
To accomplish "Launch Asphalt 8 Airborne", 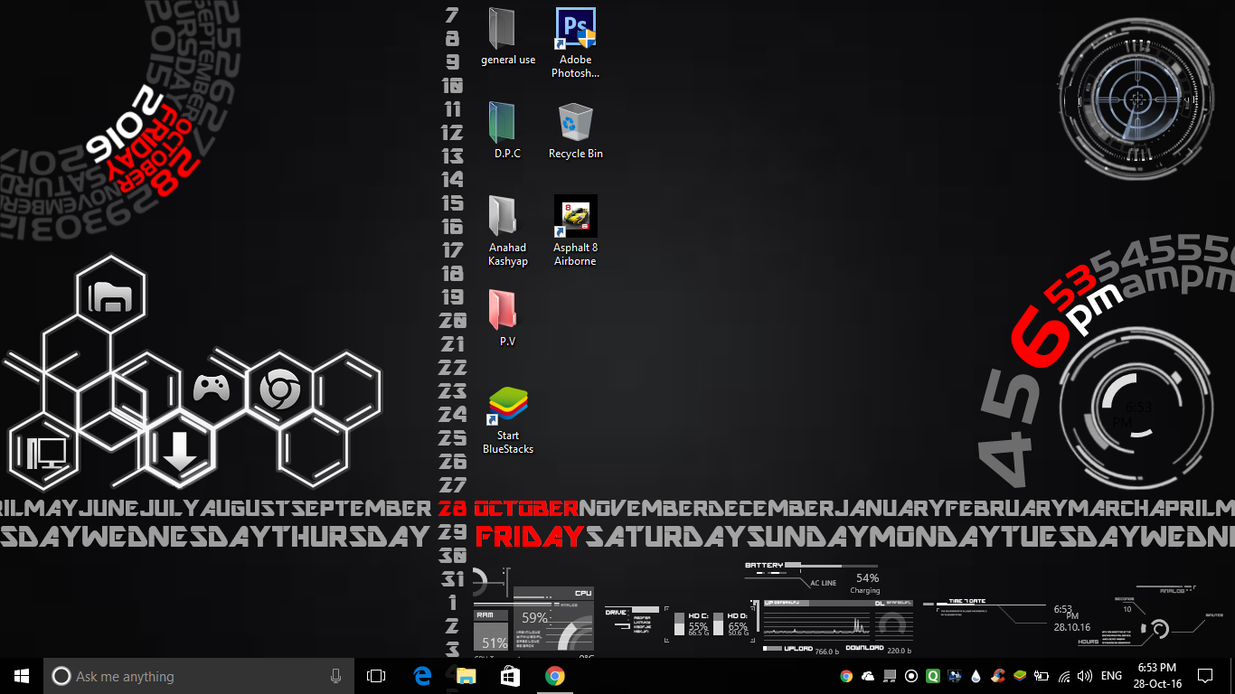I will coord(576,230).
